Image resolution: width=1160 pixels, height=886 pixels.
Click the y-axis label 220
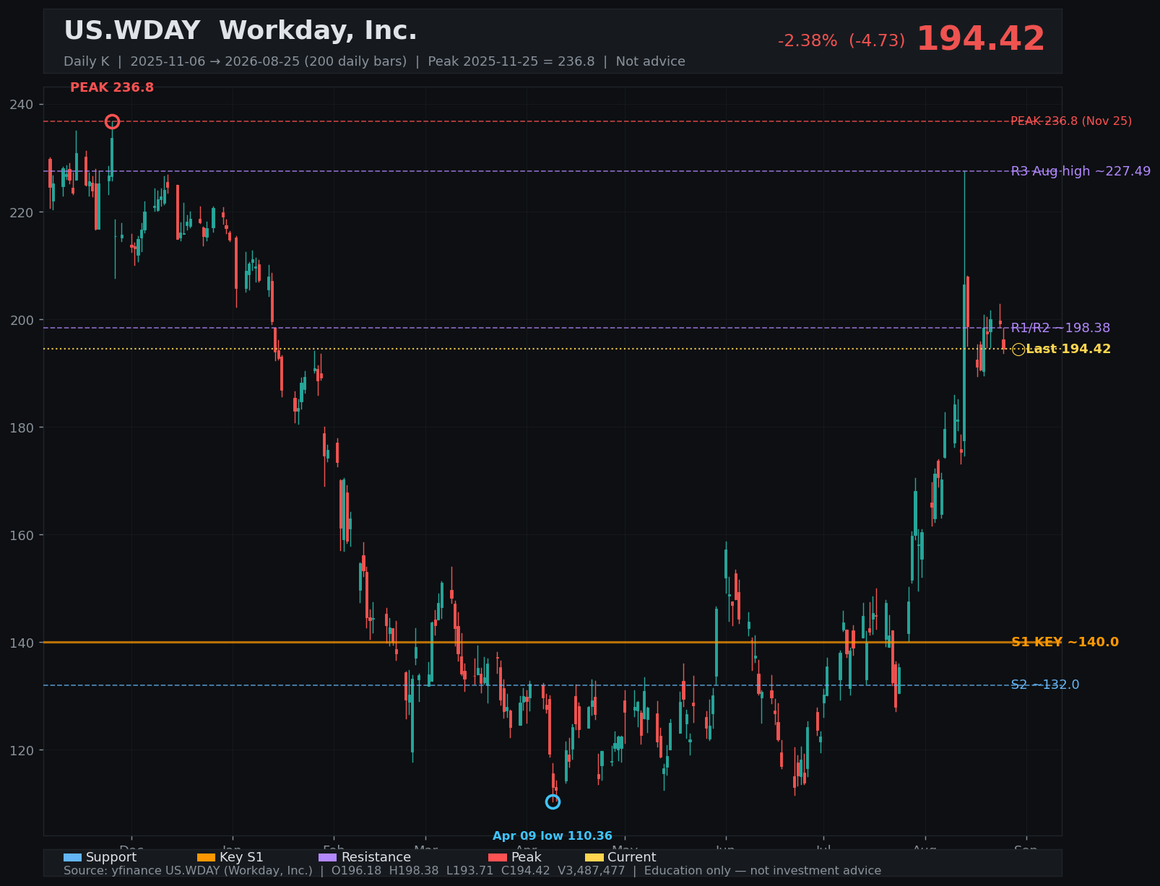click(22, 212)
